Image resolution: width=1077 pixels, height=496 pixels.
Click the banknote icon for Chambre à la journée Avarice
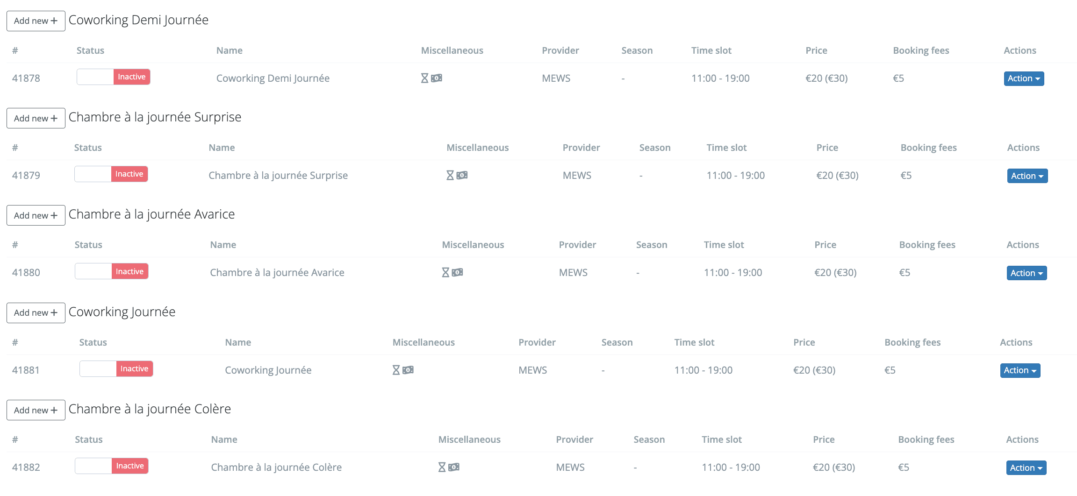[x=457, y=272]
